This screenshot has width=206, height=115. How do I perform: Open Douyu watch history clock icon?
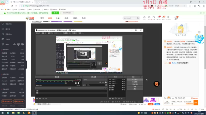point(144,17)
